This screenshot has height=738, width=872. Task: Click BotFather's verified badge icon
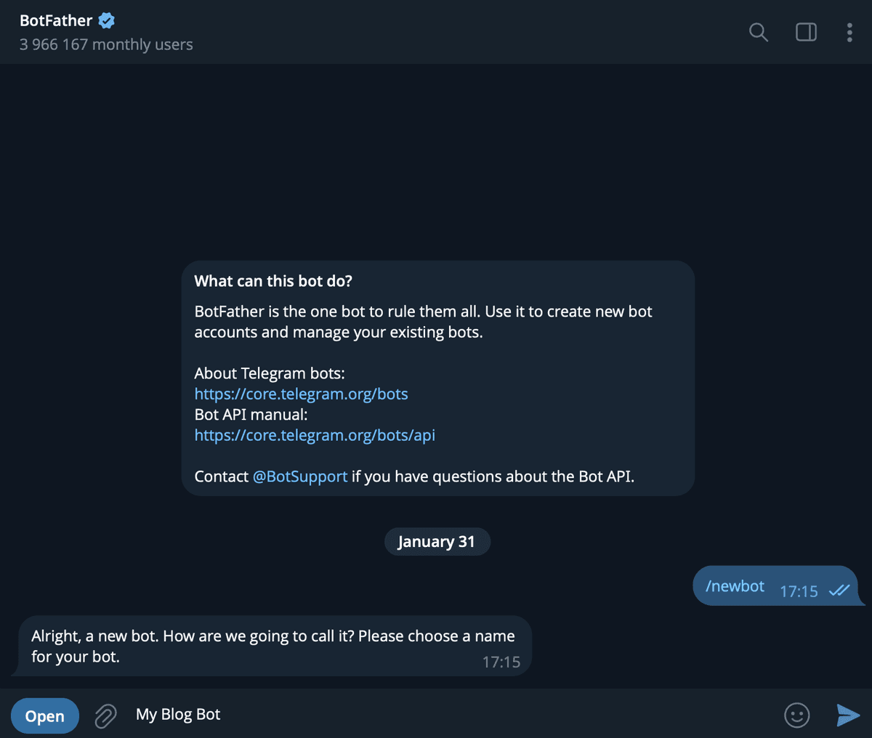[x=106, y=20]
